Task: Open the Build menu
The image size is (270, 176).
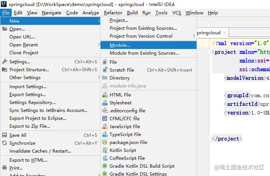Action: [x=132, y=13]
